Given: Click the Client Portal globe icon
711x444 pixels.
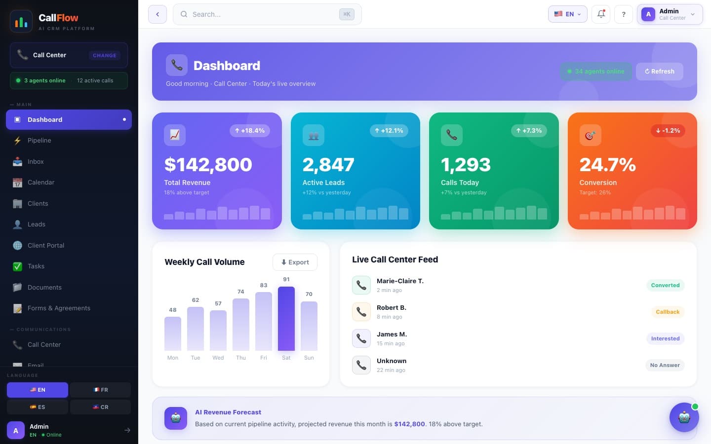Looking at the screenshot, I should (17, 245).
